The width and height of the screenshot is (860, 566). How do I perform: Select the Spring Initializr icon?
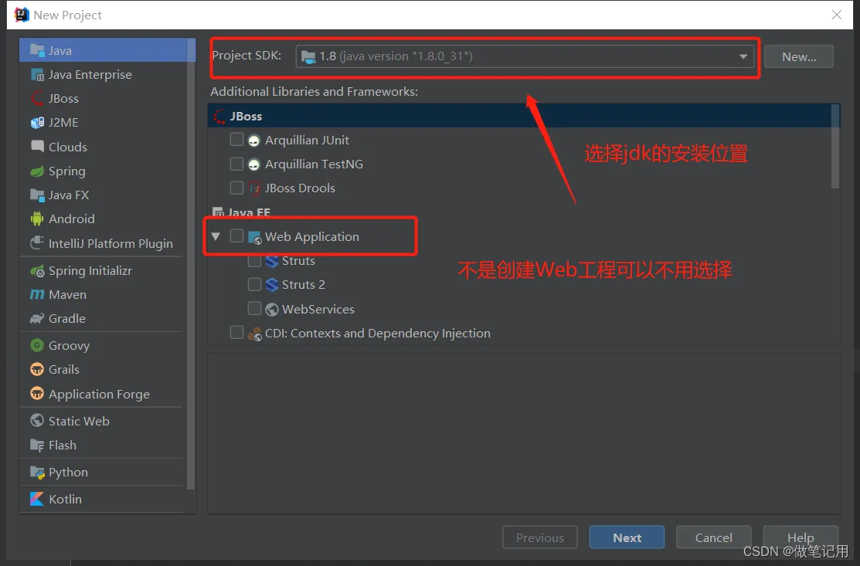click(37, 271)
